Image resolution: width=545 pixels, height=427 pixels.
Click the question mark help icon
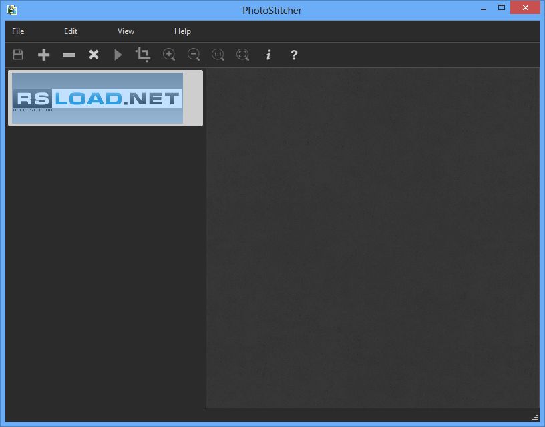(294, 55)
